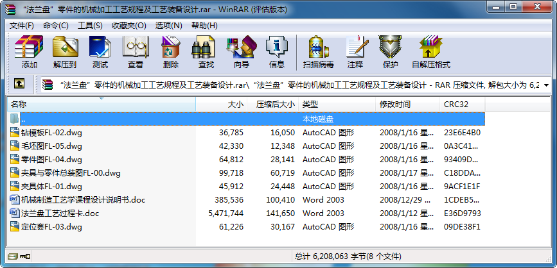Screen dimensions: 557x268
Task: Click CRC value 09DE38F1
Action: point(462,226)
